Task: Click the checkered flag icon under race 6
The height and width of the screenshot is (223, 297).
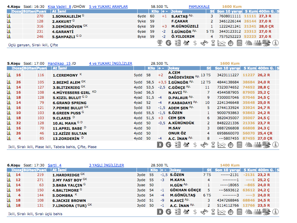Action: click(x=266, y=212)
